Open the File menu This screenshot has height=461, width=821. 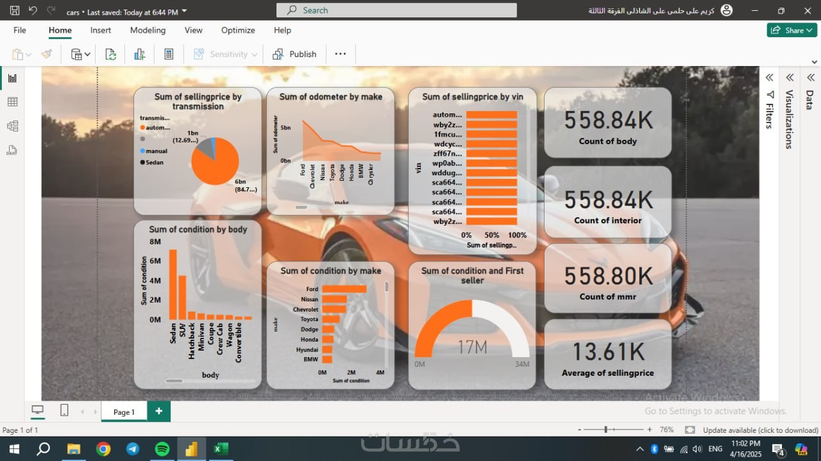20,30
